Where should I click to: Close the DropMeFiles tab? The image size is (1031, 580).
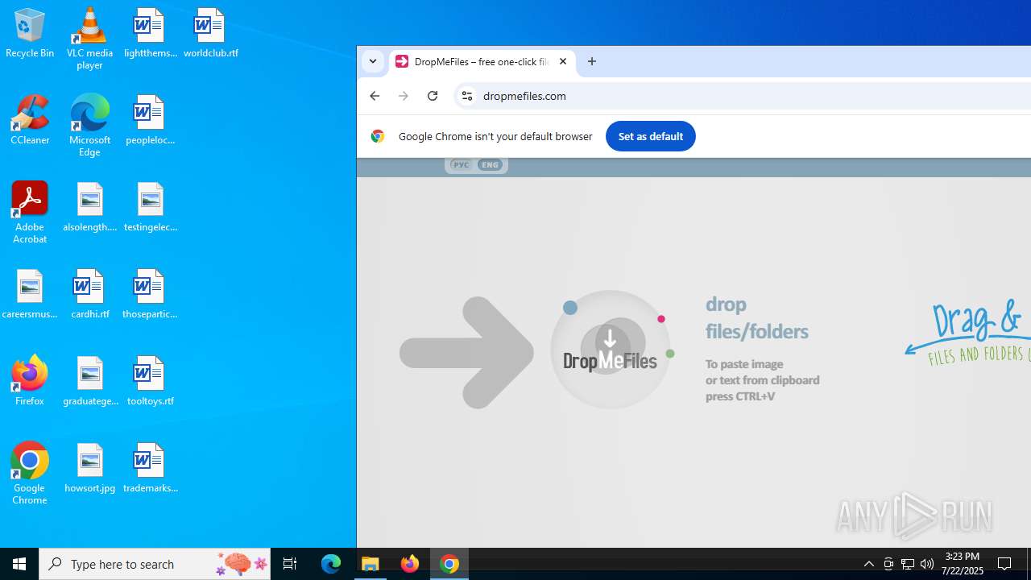[563, 61]
